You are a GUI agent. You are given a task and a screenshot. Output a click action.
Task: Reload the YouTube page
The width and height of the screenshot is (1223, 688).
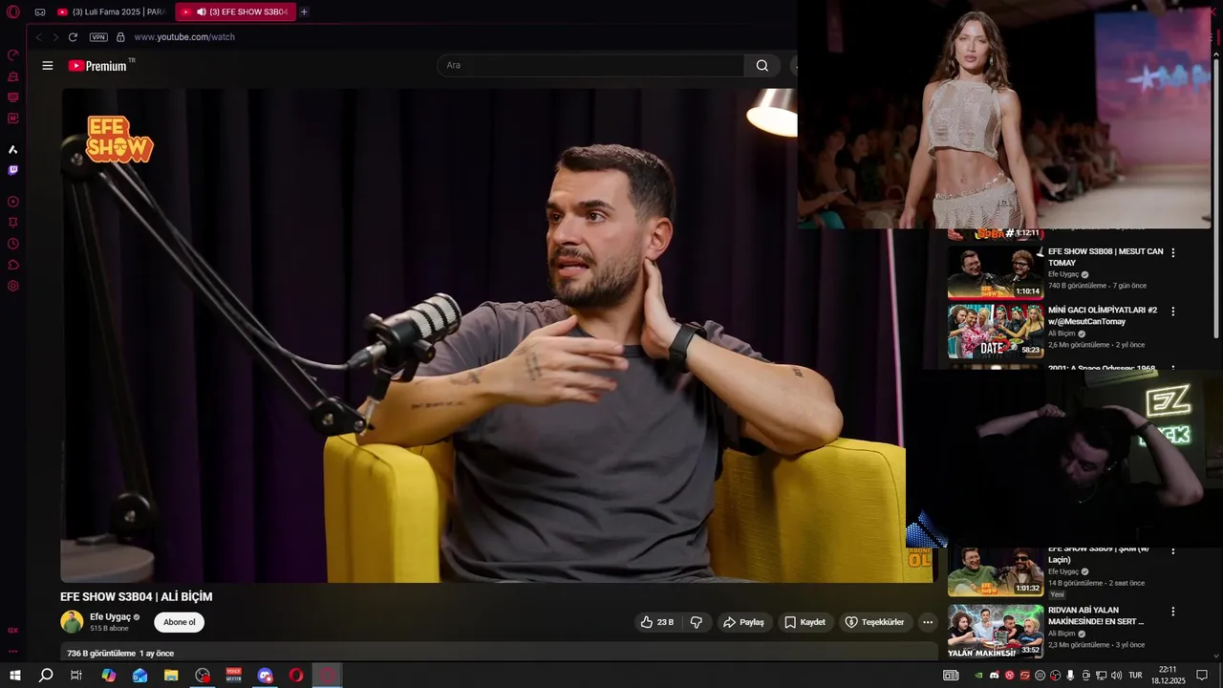(73, 37)
